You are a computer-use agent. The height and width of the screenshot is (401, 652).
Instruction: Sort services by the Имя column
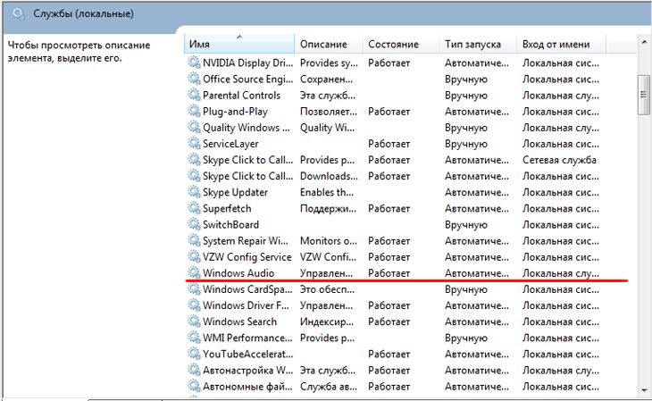[239, 44]
